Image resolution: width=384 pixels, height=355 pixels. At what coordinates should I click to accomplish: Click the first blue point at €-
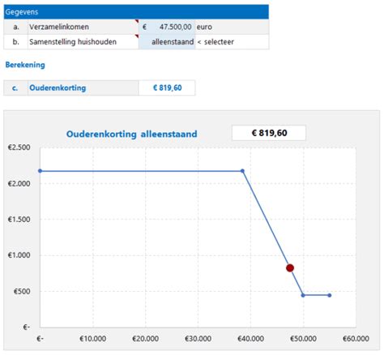[41, 171]
